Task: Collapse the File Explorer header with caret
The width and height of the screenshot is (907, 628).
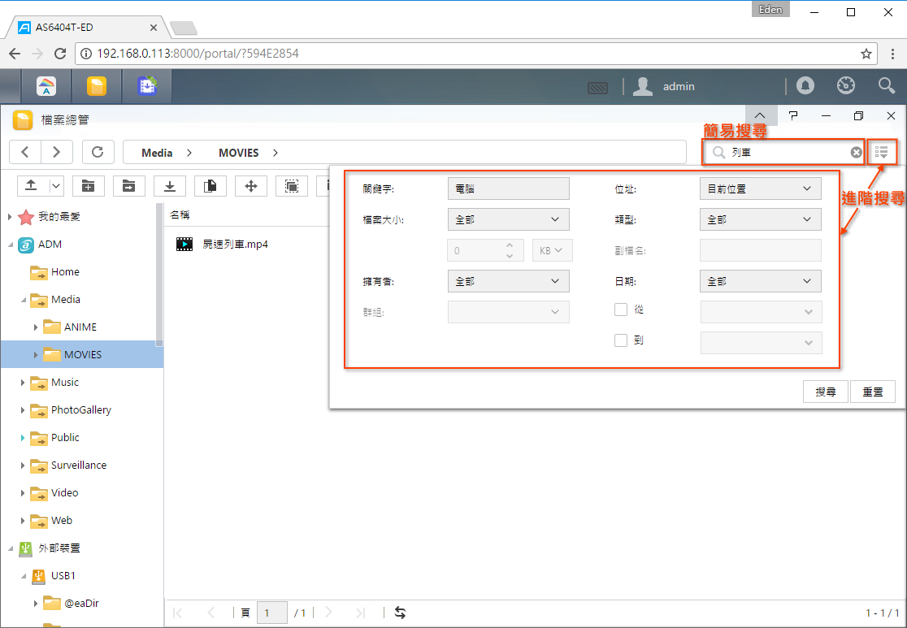Action: (x=761, y=115)
